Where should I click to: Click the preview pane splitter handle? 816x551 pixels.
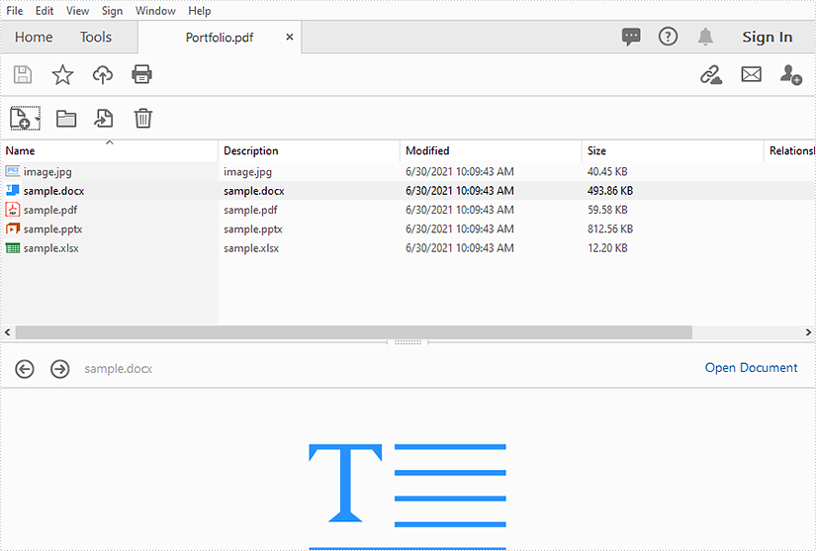click(x=408, y=342)
